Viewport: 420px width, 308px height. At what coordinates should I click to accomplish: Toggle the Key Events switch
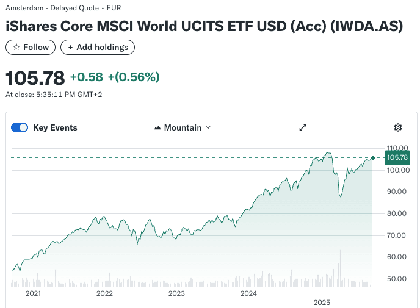click(x=20, y=127)
